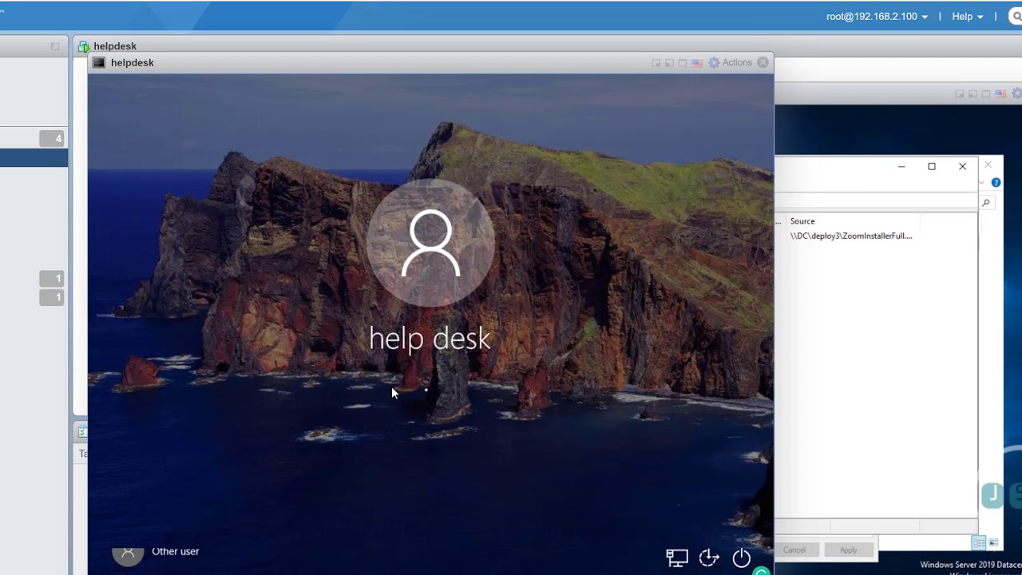Close the helpdesk console window
This screenshot has width=1022, height=575.
(763, 62)
